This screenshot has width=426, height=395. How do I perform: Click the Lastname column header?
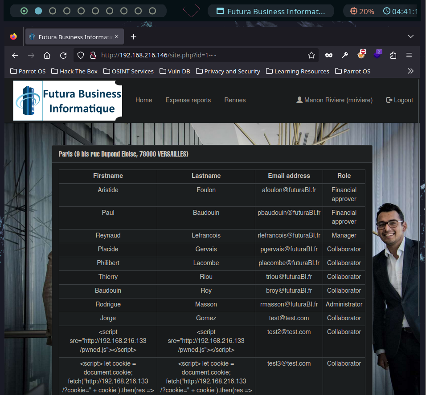(x=206, y=176)
